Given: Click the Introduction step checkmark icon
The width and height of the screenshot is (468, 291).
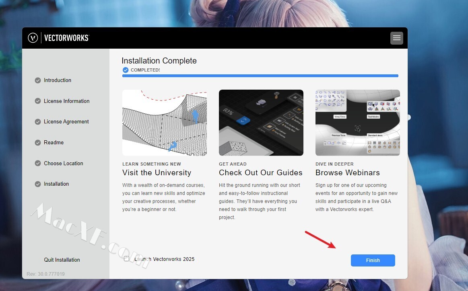Looking at the screenshot, I should (37, 80).
